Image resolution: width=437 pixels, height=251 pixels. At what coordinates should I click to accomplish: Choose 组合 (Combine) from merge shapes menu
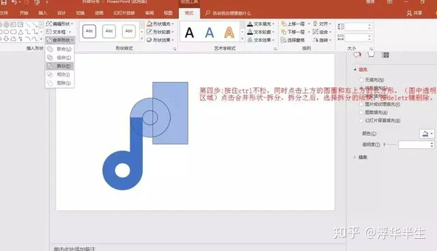point(59,57)
